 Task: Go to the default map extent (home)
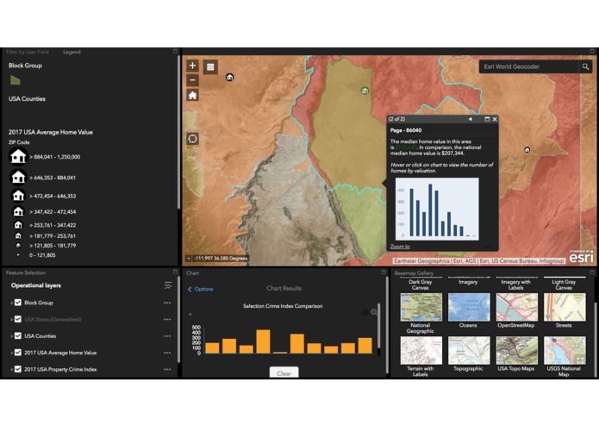[x=192, y=95]
